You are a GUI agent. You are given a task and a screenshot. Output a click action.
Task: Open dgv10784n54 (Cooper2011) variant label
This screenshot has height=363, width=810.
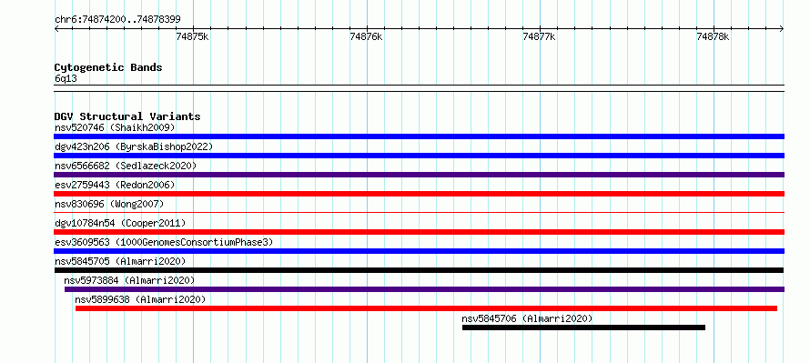pyautogui.click(x=120, y=223)
